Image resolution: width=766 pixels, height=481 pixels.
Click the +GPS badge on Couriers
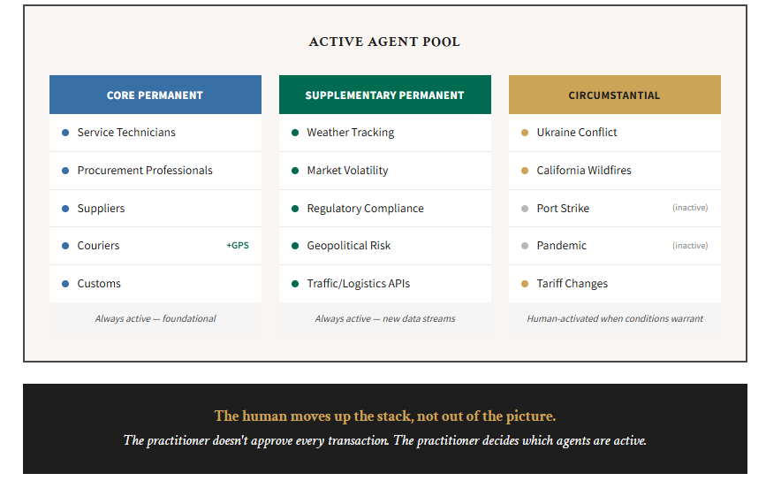pos(238,246)
